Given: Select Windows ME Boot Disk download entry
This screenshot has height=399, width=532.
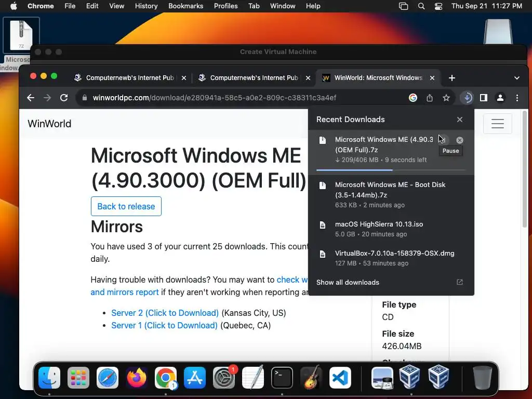Looking at the screenshot, I should tap(391, 195).
